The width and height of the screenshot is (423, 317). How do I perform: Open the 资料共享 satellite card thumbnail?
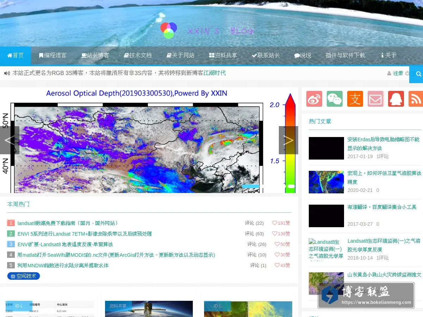[149, 309]
